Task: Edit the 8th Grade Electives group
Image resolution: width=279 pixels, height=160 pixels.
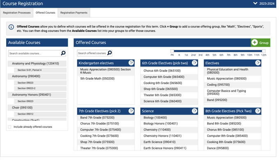Action: click(x=258, y=111)
